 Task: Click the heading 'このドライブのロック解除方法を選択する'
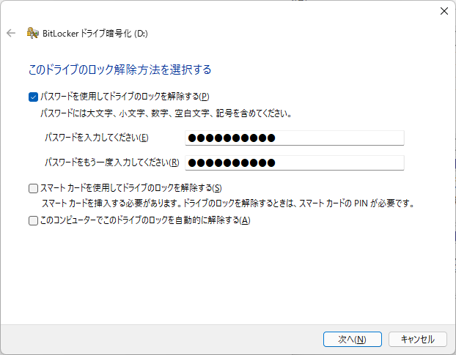[119, 70]
